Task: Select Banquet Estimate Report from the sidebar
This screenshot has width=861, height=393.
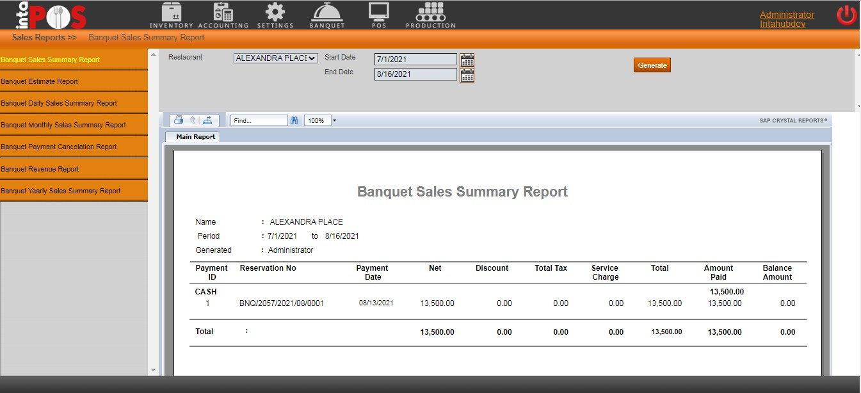Action: (x=40, y=81)
